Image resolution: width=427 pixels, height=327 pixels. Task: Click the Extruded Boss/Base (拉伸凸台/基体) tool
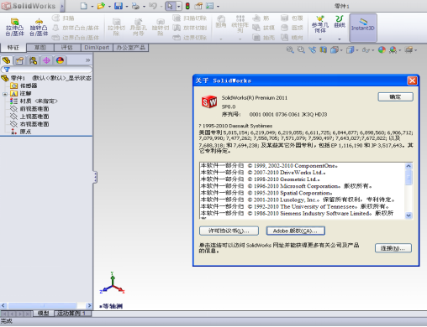click(x=15, y=27)
